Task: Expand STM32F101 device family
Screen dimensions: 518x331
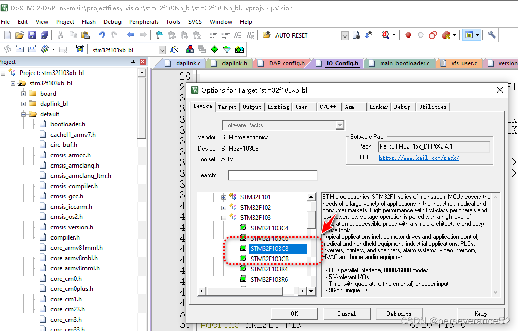Action: (x=223, y=197)
